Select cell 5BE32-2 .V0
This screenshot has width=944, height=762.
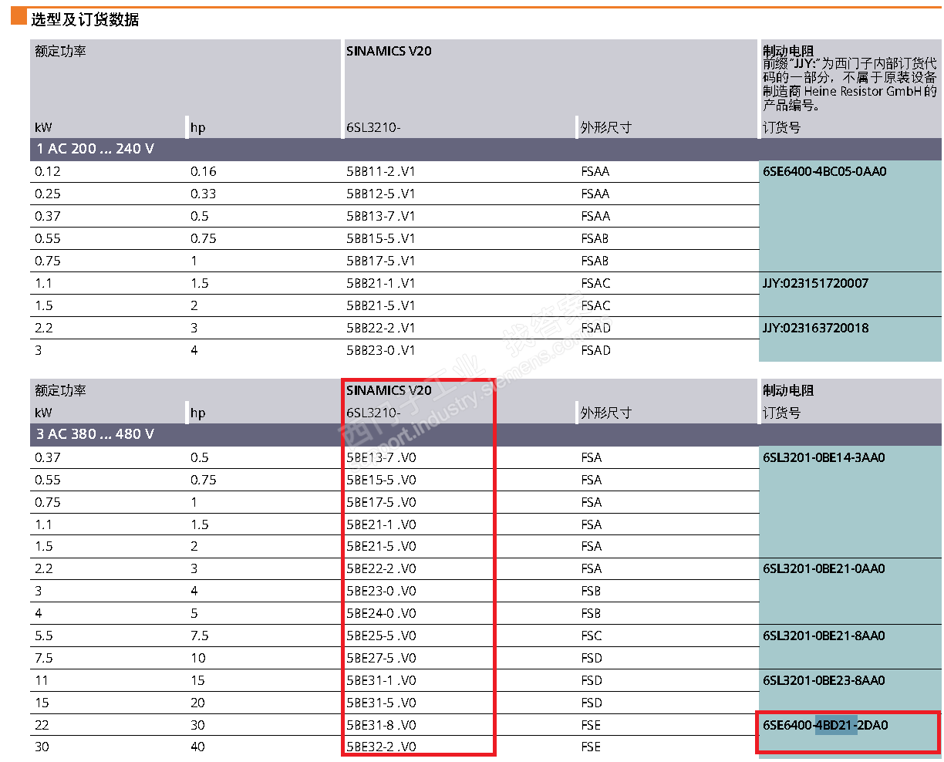[381, 747]
